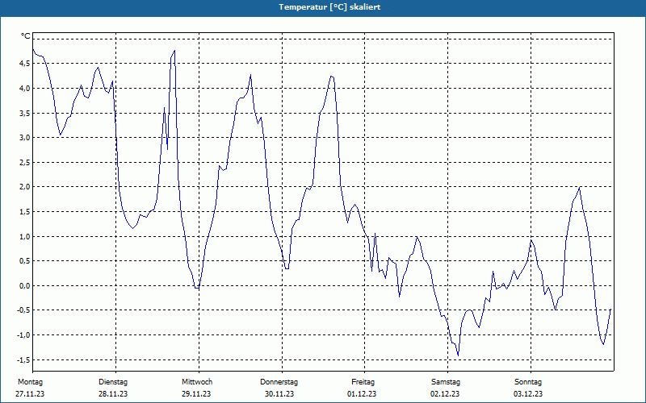Click the Samstag axis label
646x403 pixels.
[x=446, y=382]
